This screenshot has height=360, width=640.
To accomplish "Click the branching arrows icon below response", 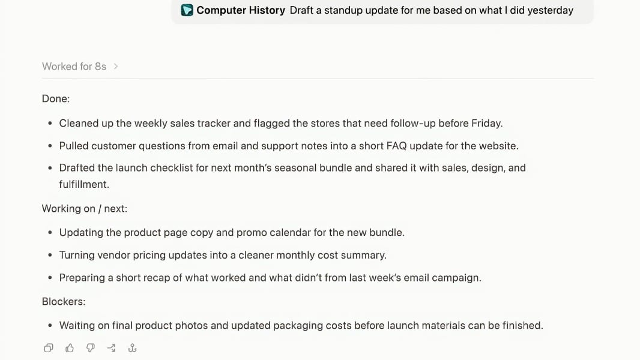I will [112, 348].
